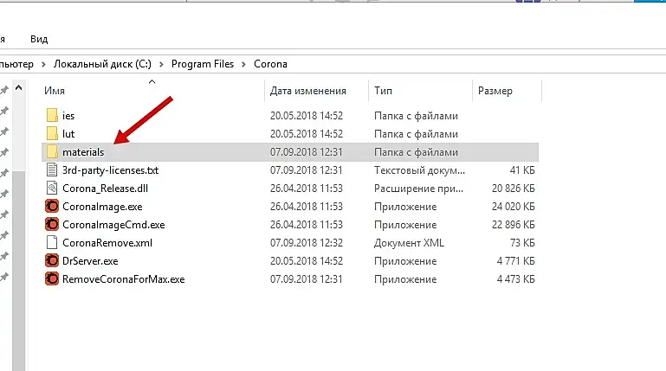Click the Corona_Release.dll file icon
The width and height of the screenshot is (666, 371).
point(52,189)
